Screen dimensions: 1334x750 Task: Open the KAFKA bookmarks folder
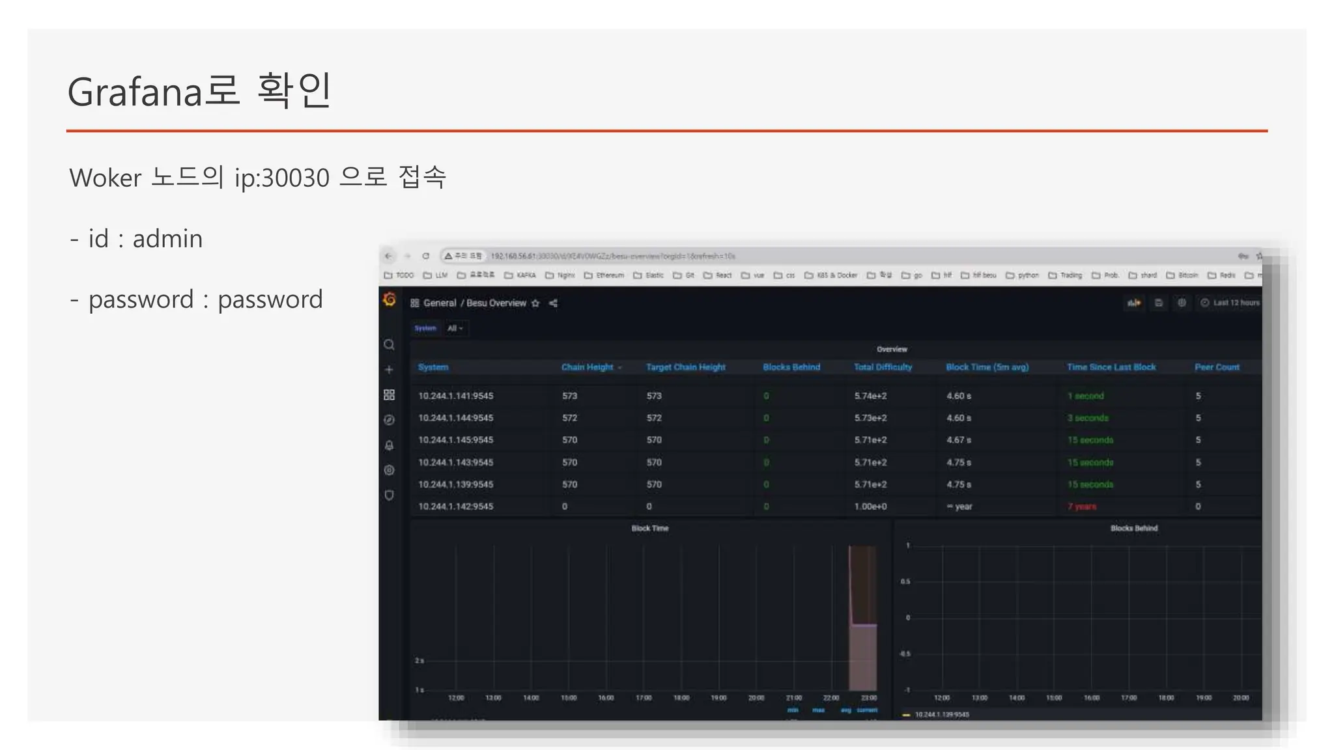pyautogui.click(x=520, y=275)
